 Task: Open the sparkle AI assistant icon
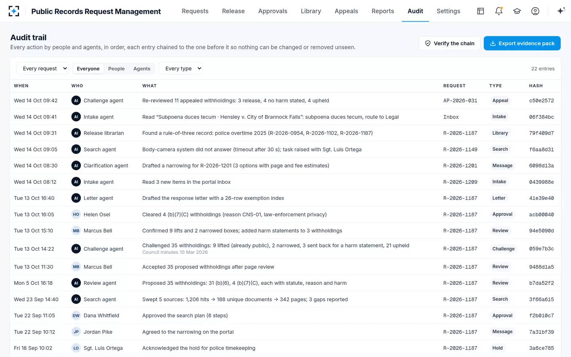[561, 11]
